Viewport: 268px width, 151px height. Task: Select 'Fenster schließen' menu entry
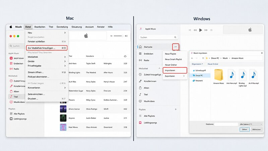47,41
